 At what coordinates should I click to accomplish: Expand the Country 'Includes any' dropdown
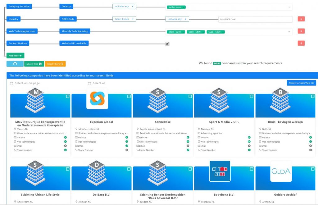point(124,6)
